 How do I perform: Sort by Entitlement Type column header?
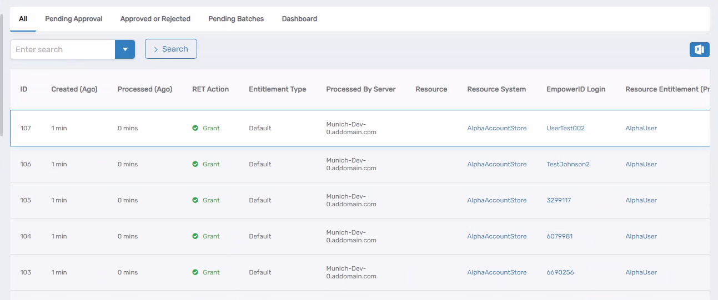coord(278,89)
